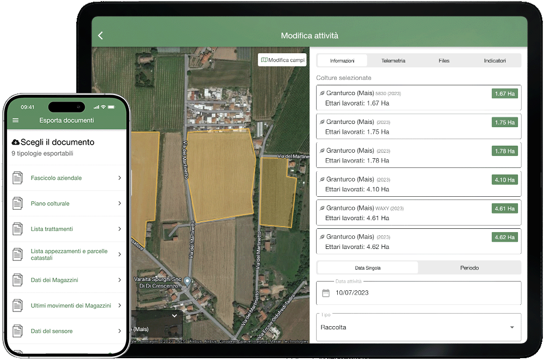Open Ultimi movimenti dei Magazzini with its chevron

coord(120,305)
